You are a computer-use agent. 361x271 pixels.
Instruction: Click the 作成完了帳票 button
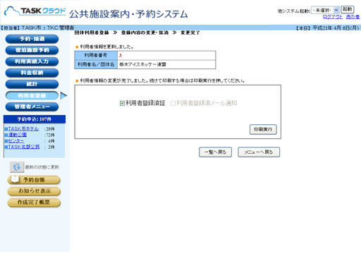34,203
